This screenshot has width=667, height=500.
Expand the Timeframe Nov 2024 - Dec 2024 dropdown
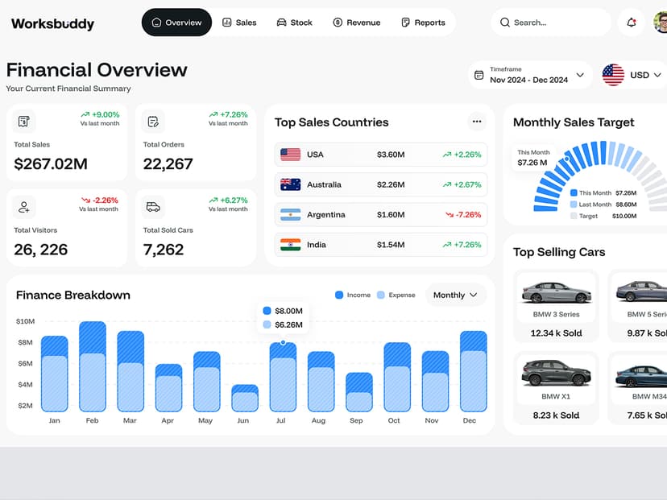pyautogui.click(x=530, y=75)
